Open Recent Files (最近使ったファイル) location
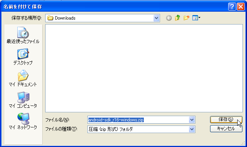247x147 pixels. pyautogui.click(x=23, y=35)
